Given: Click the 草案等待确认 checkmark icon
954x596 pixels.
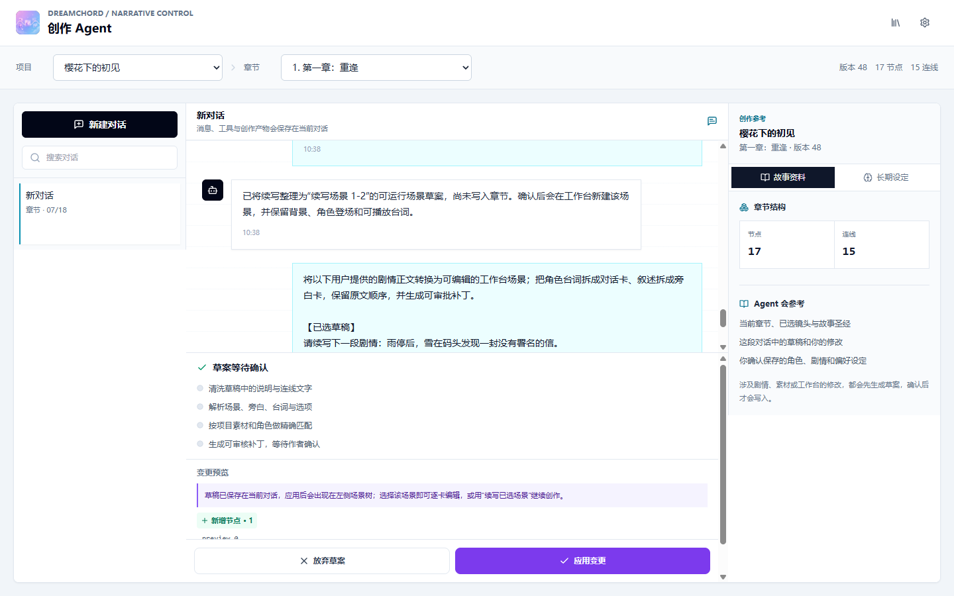Looking at the screenshot, I should coord(202,368).
